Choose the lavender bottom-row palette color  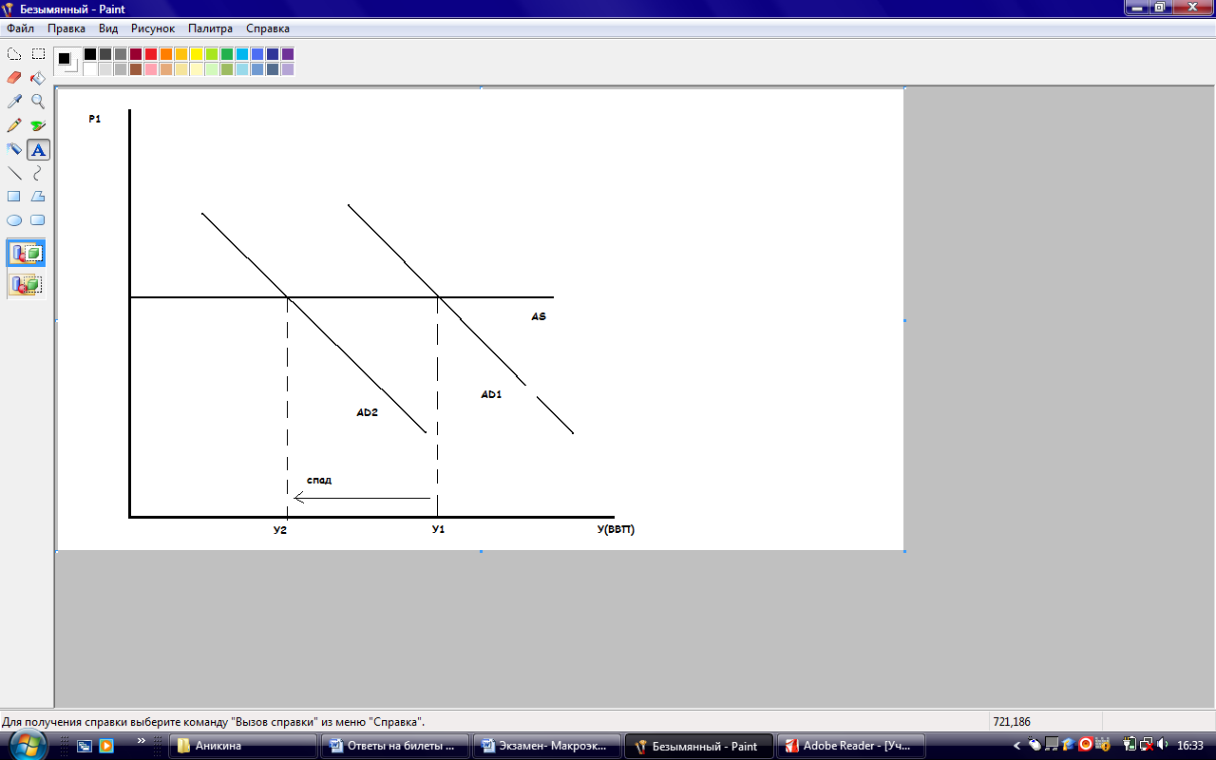click(x=288, y=69)
